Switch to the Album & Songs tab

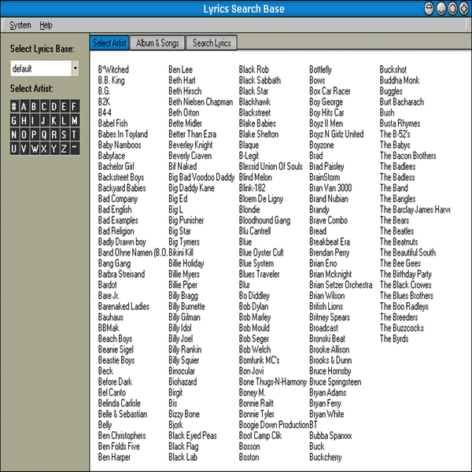[157, 43]
